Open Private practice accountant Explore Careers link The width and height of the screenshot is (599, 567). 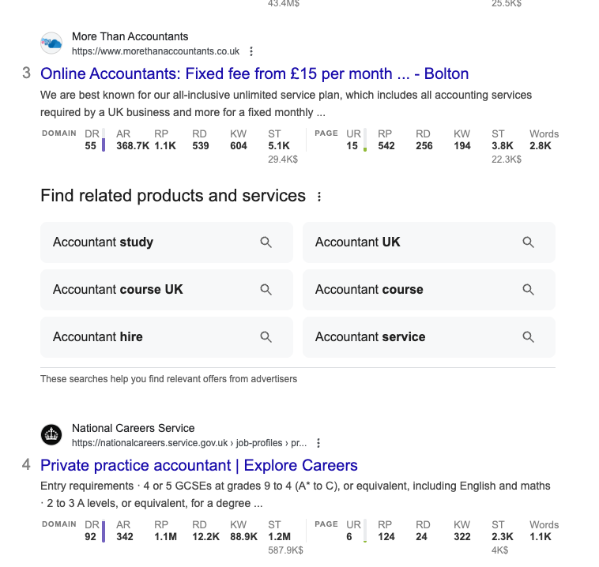click(199, 466)
